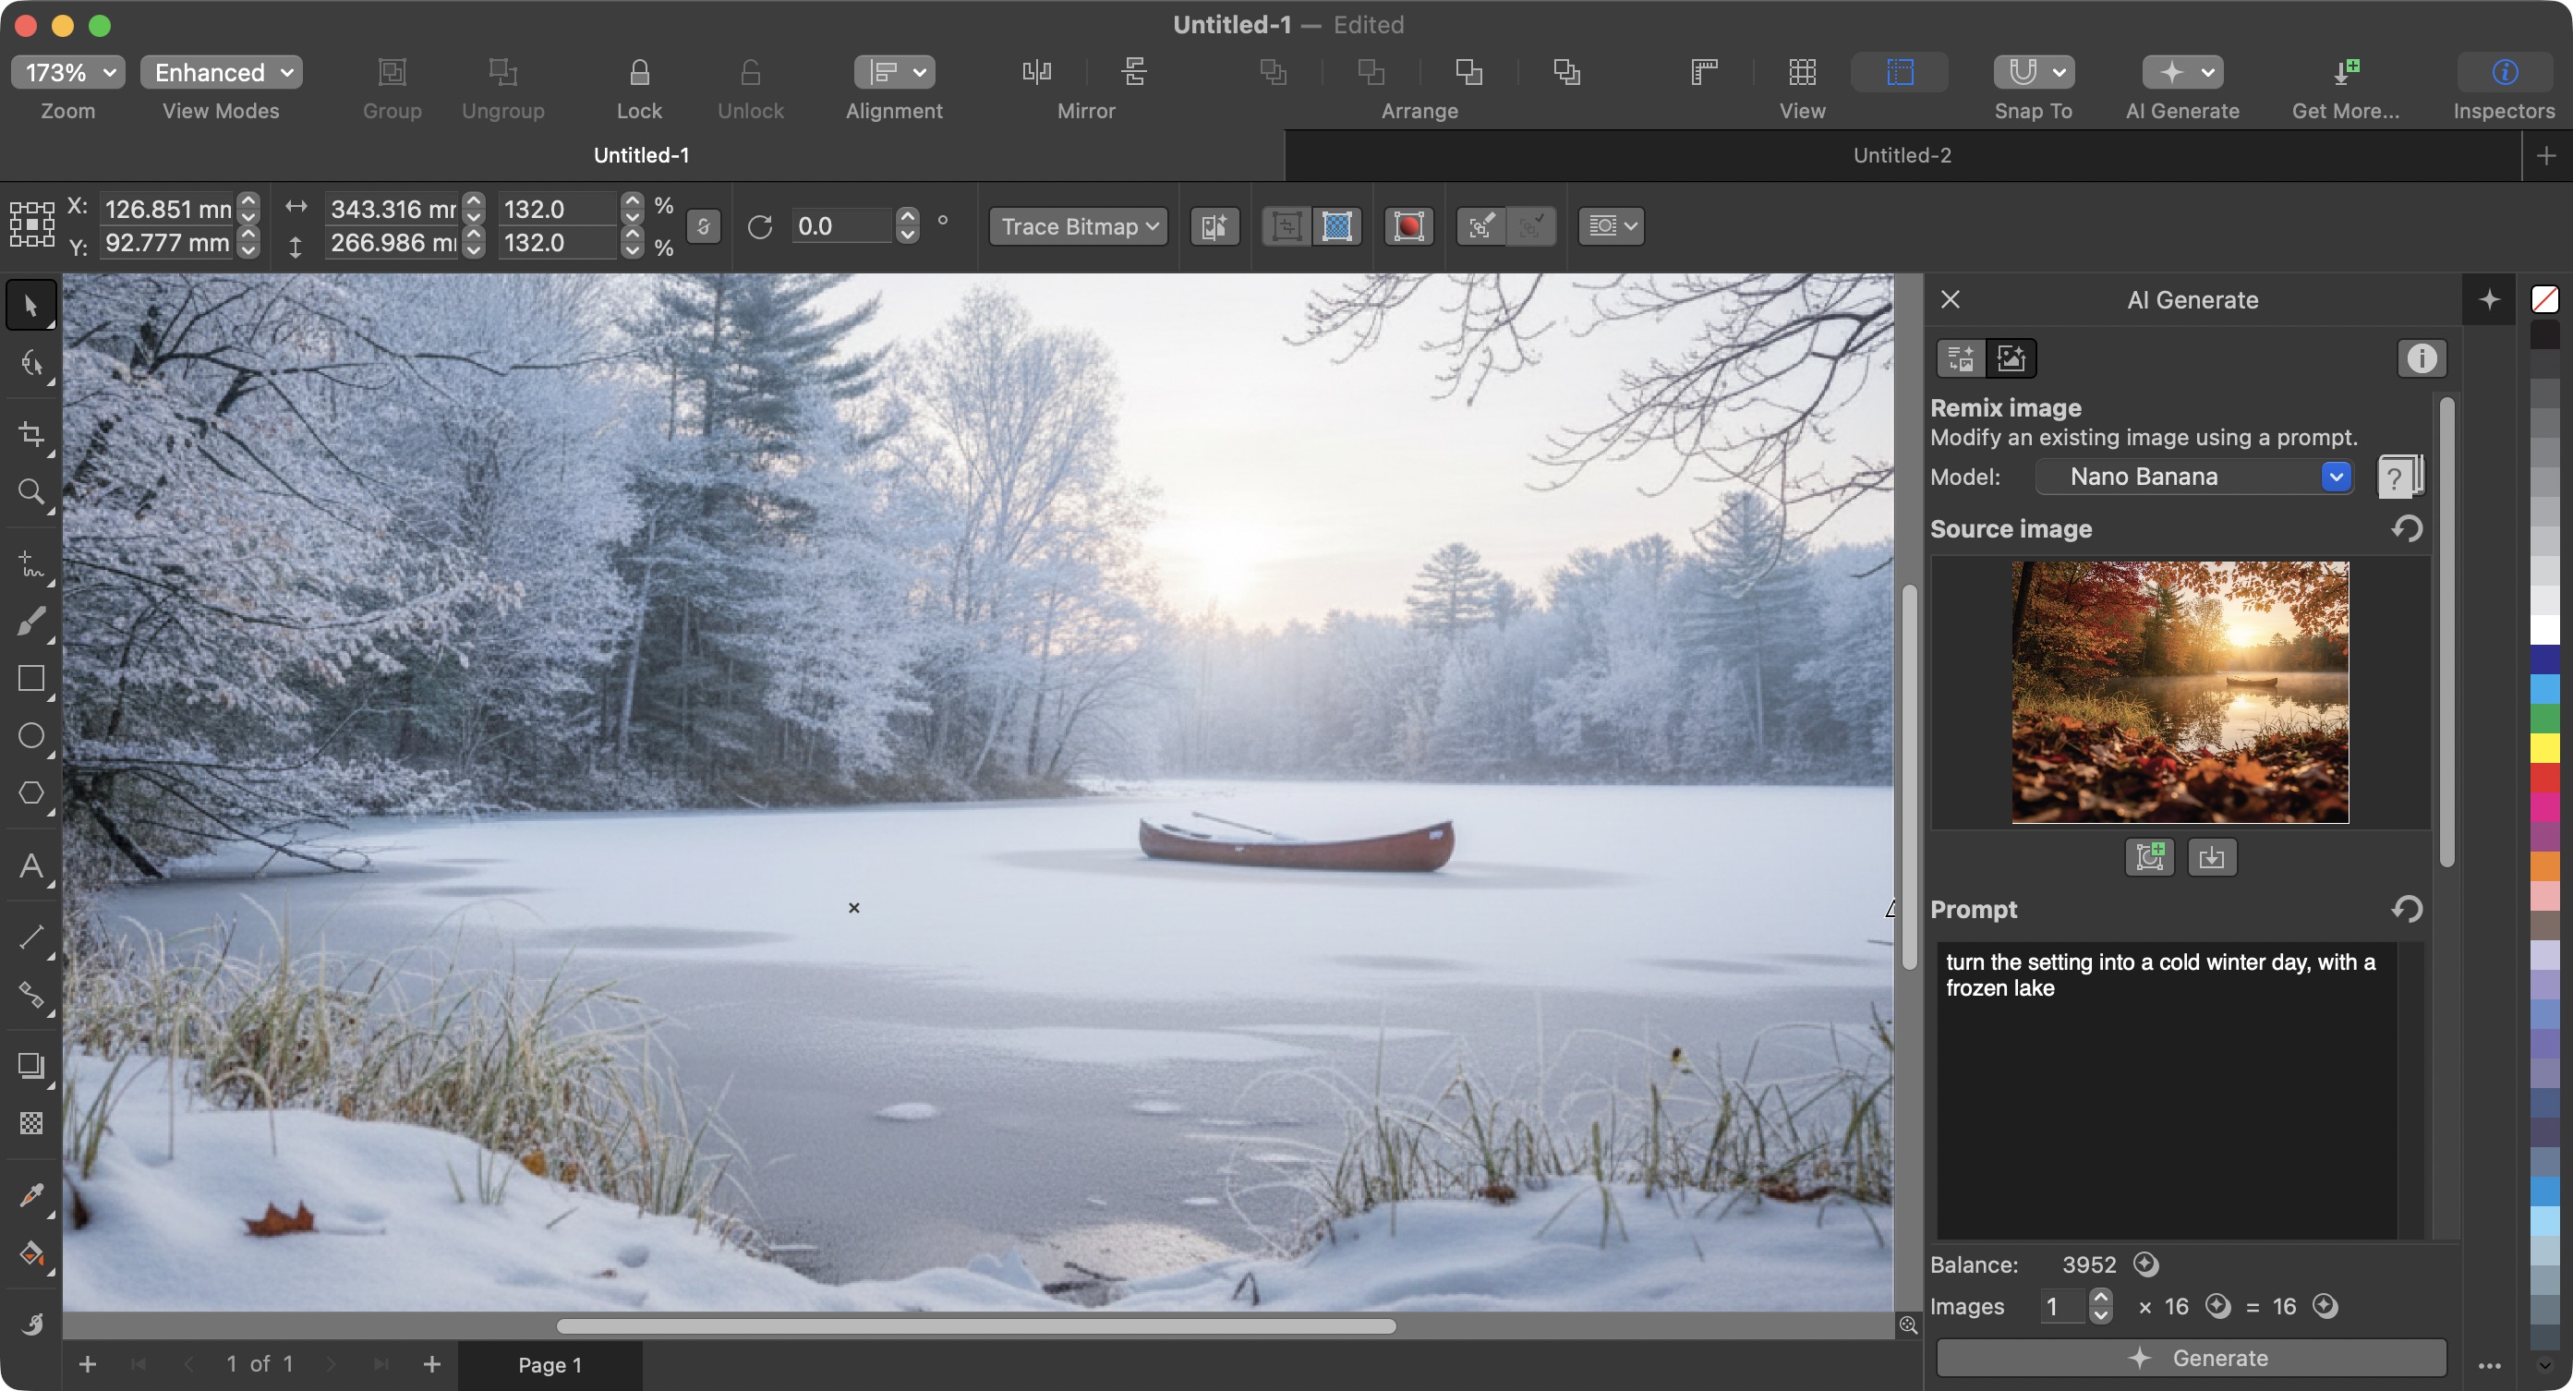Open the Inspectors panel
The width and height of the screenshot is (2573, 1391).
2503,72
